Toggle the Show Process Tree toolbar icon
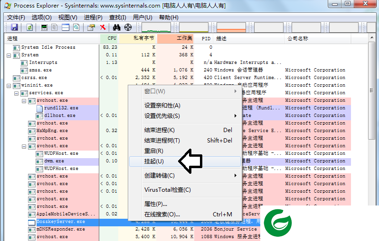 pos(55,27)
